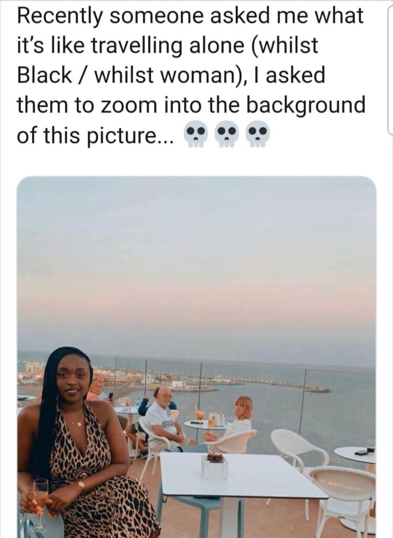Tap the orange cocktail on the background table
393x538 pixels.
pos(200,413)
